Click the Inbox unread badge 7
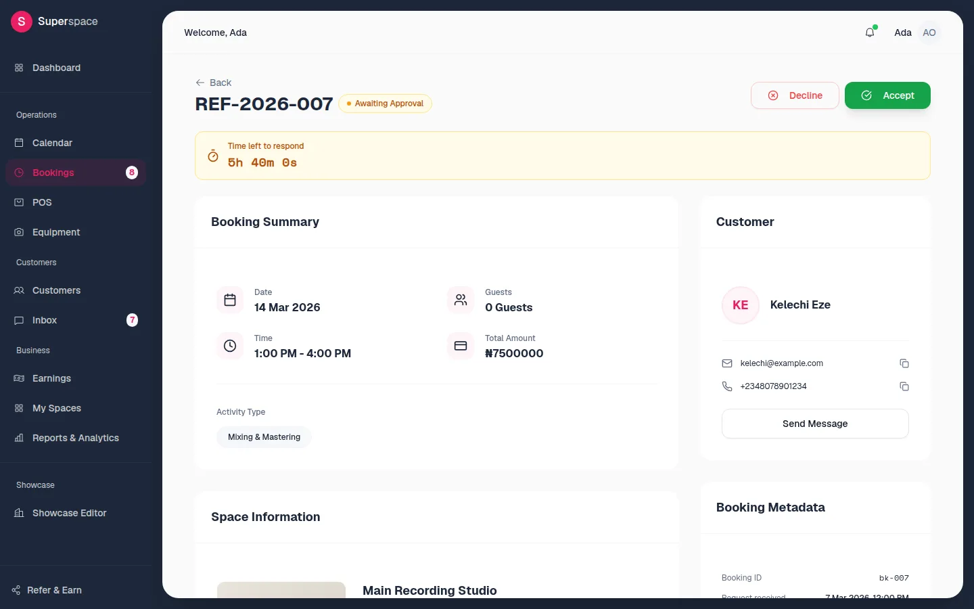 133,320
